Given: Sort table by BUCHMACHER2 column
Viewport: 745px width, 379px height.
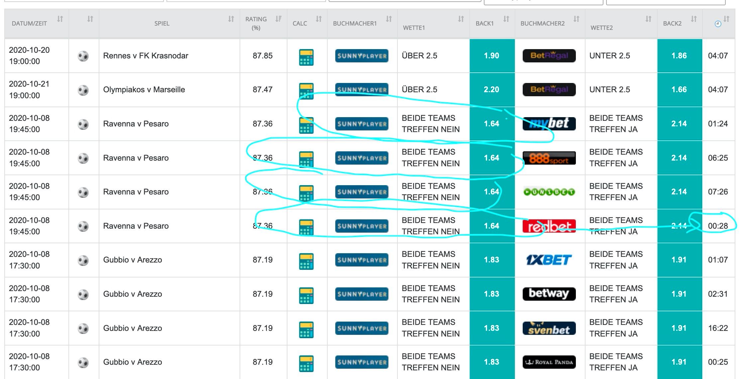Looking at the screenshot, I should (576, 19).
